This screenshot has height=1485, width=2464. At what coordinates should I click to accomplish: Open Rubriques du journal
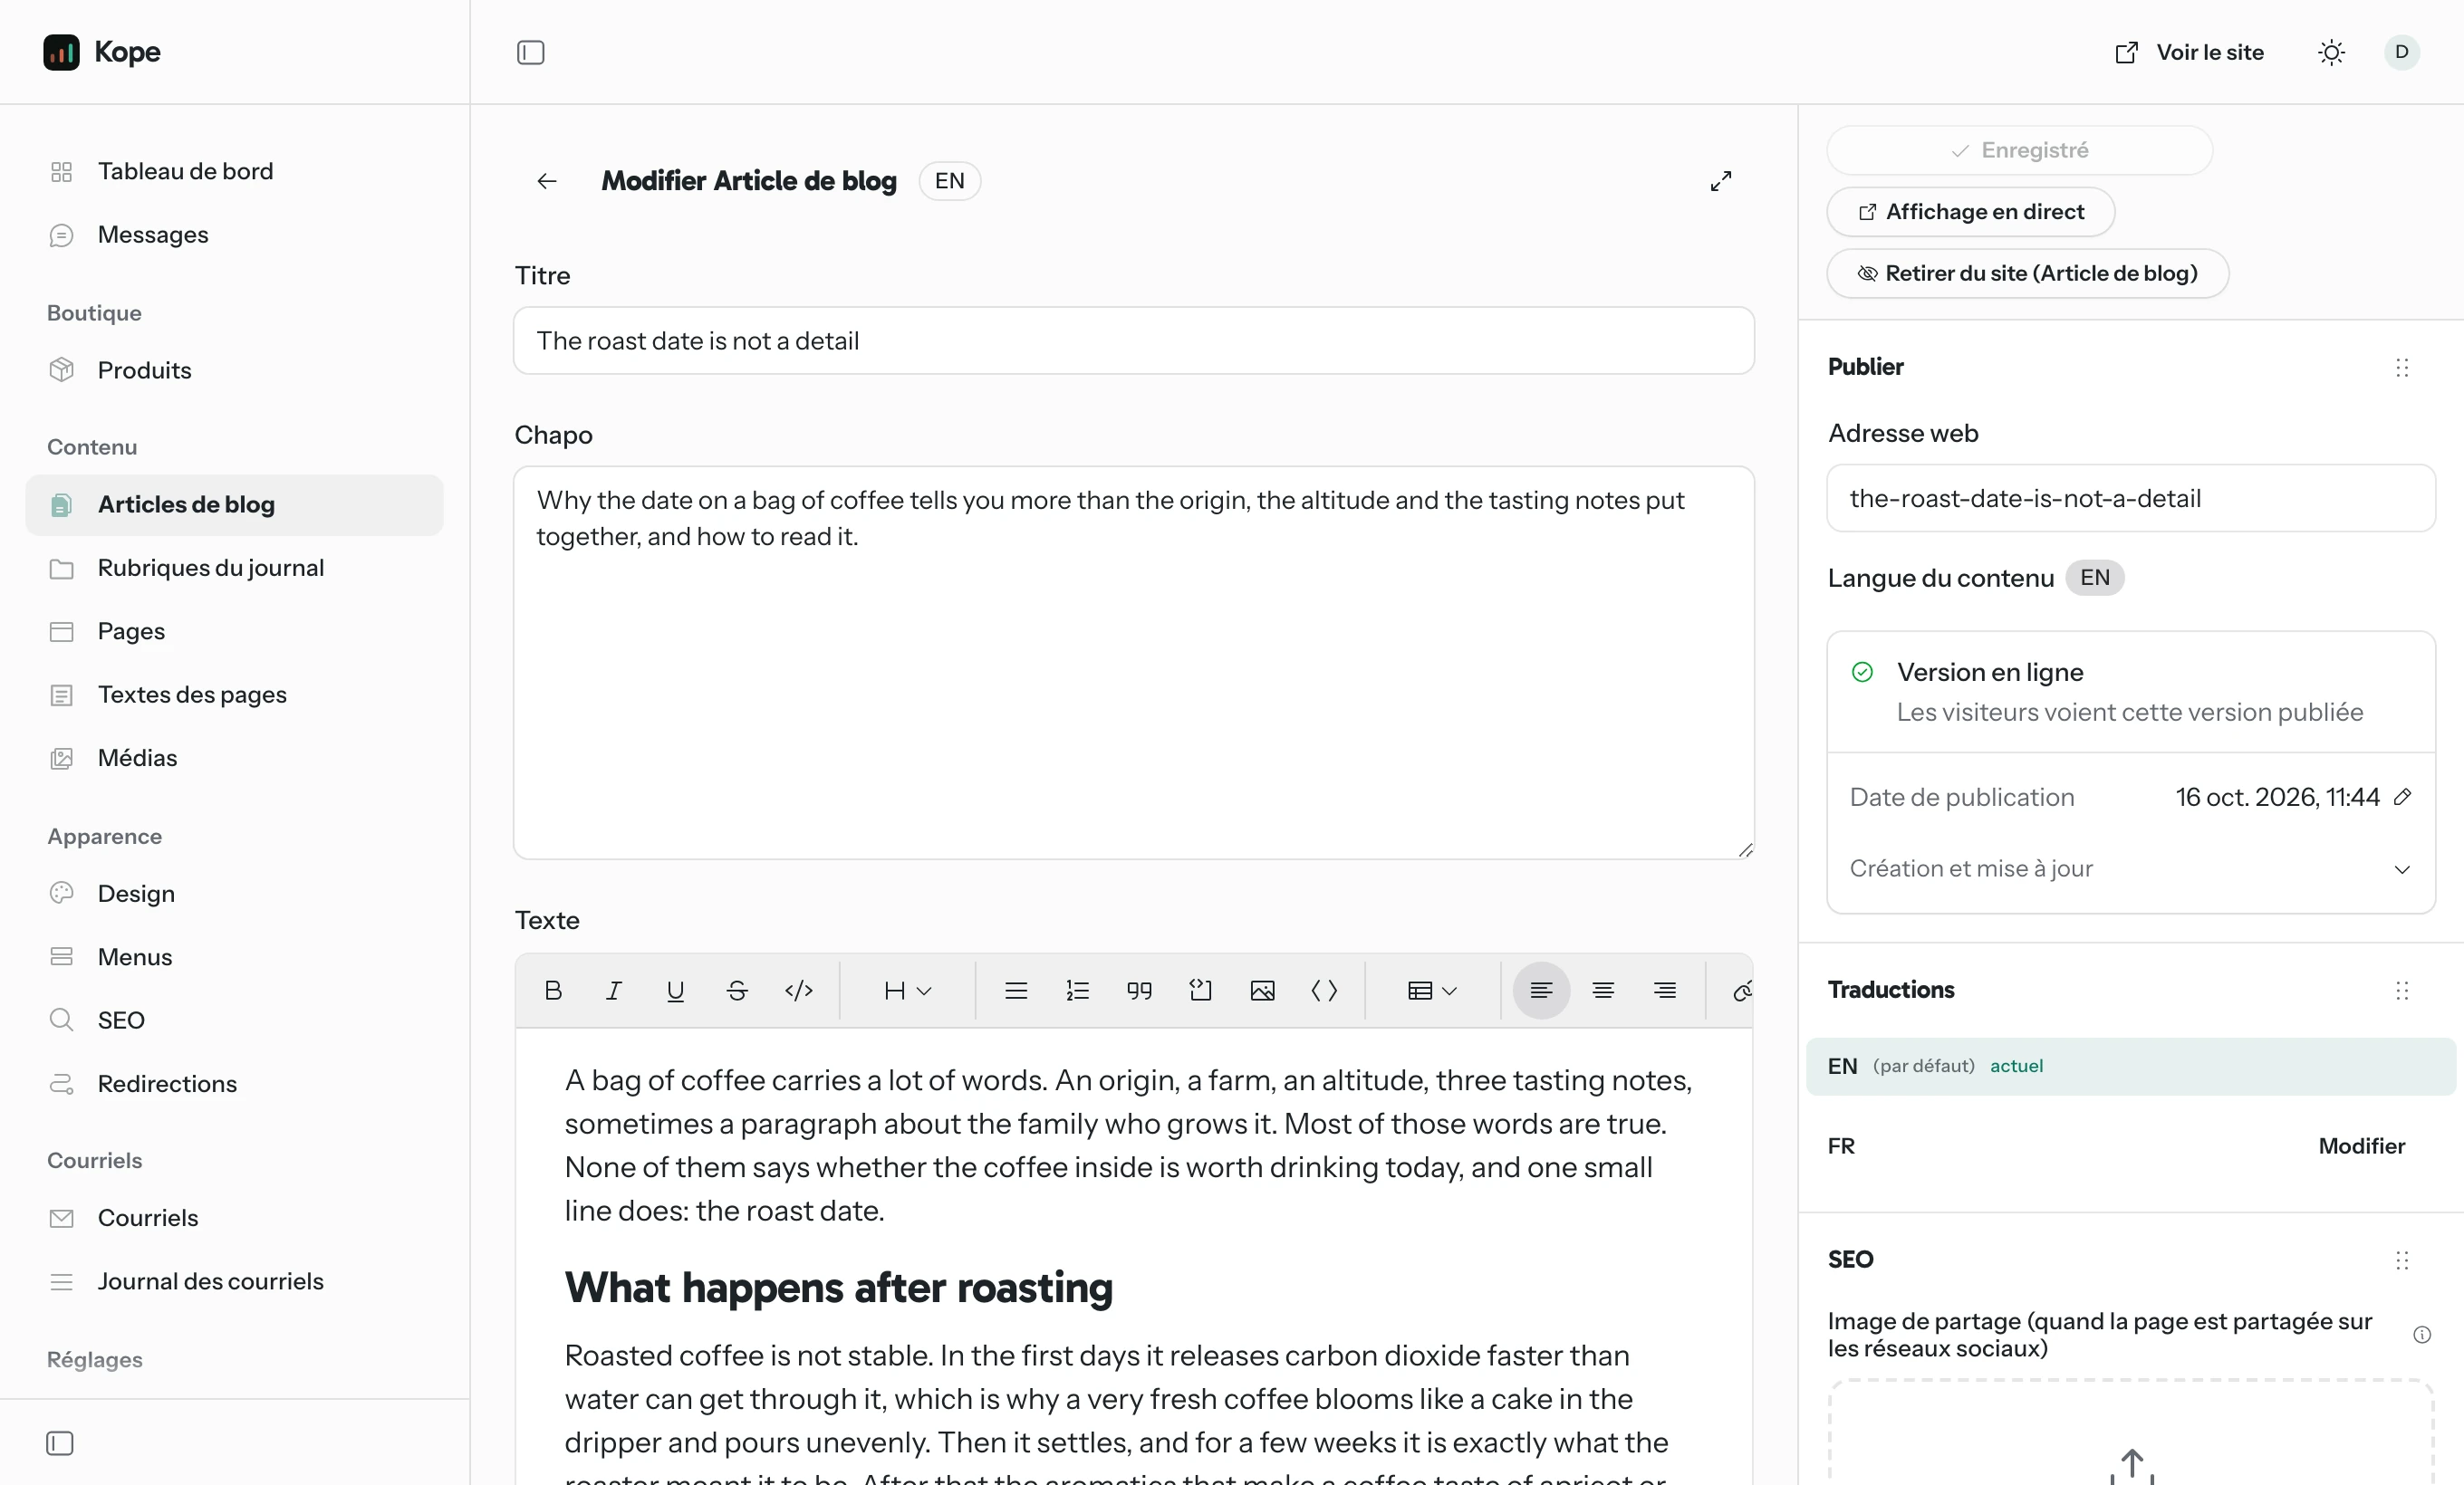[234, 568]
